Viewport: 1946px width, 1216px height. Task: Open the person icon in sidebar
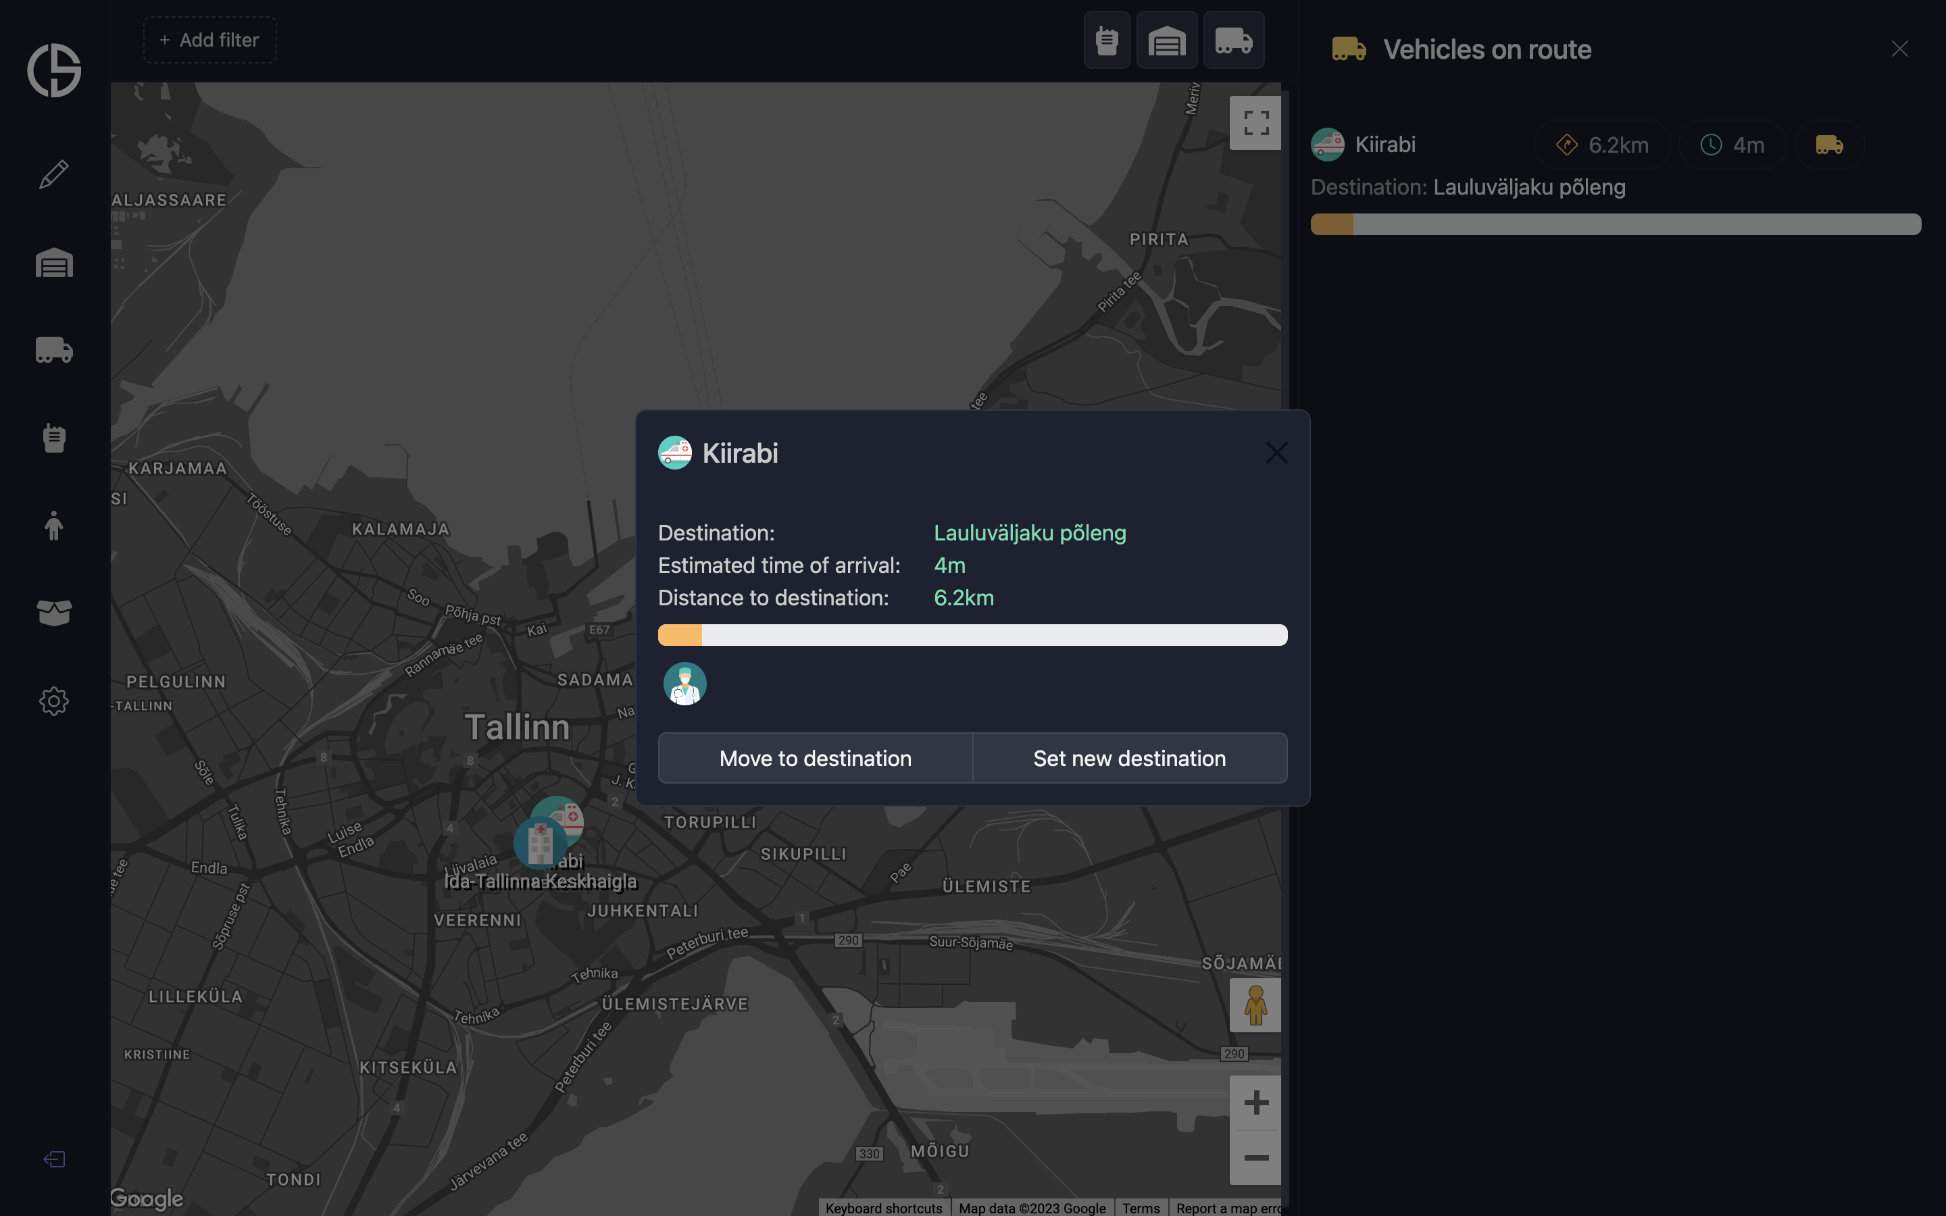(x=54, y=526)
